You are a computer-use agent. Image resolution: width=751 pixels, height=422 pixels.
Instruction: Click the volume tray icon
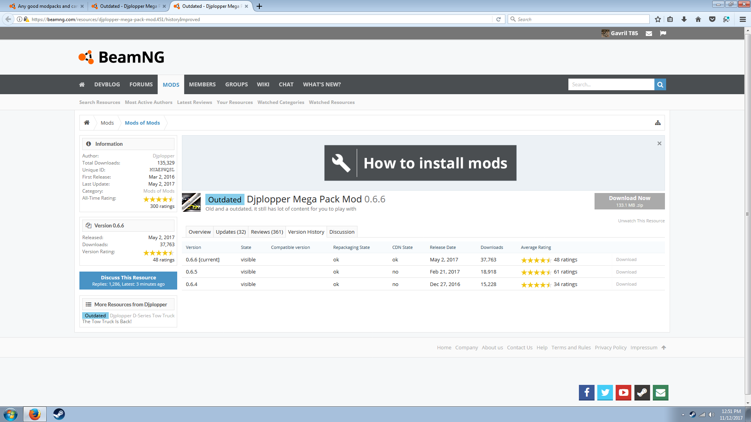(x=711, y=415)
